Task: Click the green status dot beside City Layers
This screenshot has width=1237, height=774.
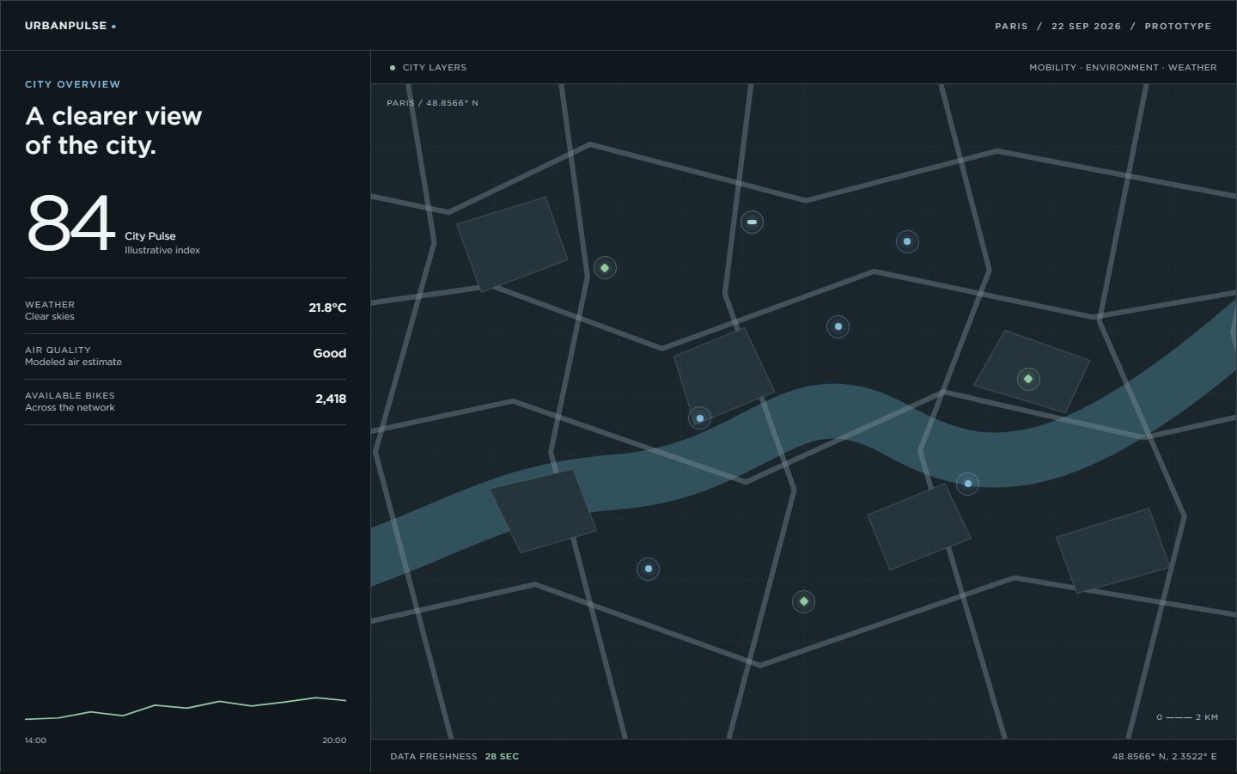Action: coord(393,68)
